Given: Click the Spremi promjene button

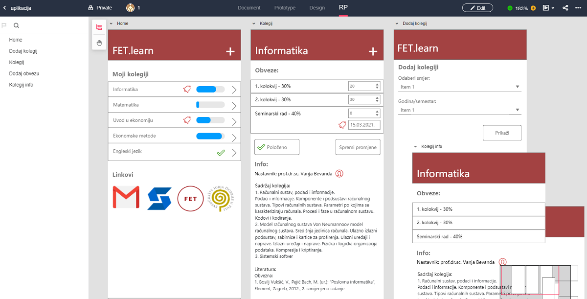Looking at the screenshot, I should coord(358,147).
